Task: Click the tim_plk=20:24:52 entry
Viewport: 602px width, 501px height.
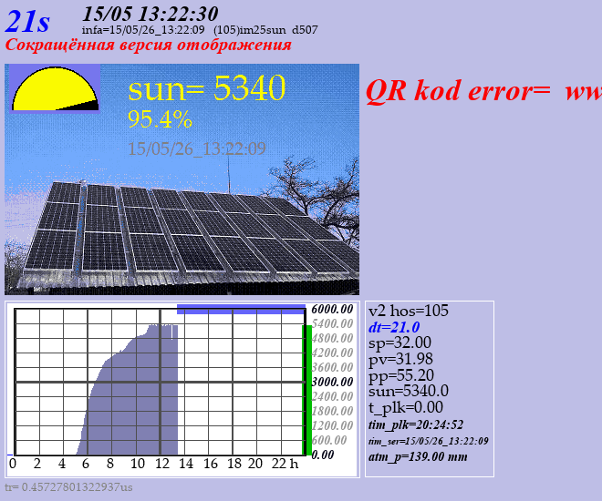Action: (416, 424)
